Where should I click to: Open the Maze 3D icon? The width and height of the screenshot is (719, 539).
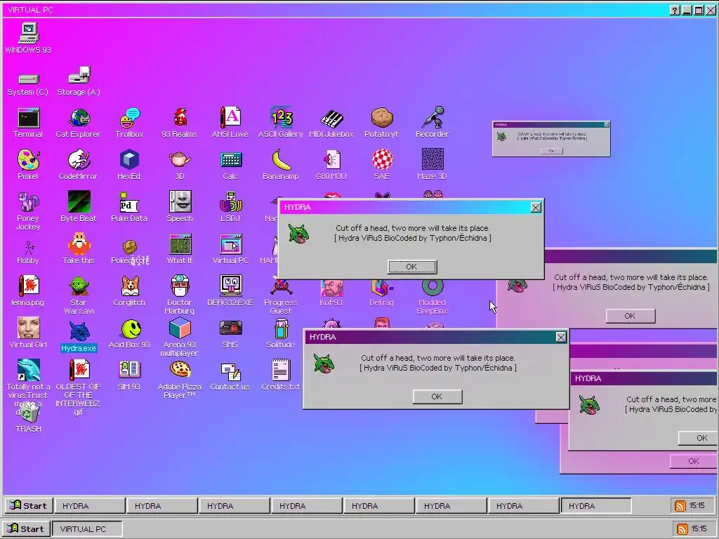[432, 159]
